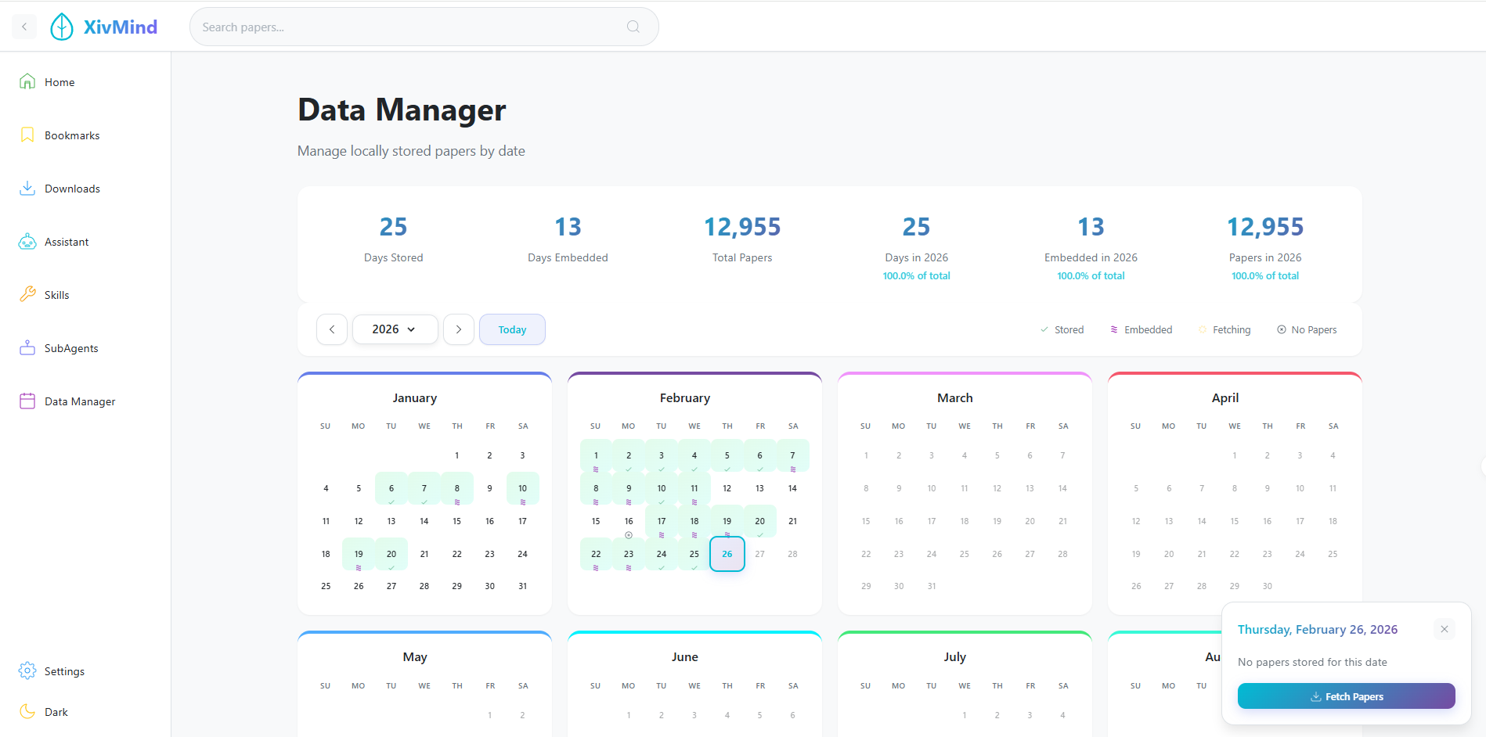Close the February 26 popup

(1445, 629)
